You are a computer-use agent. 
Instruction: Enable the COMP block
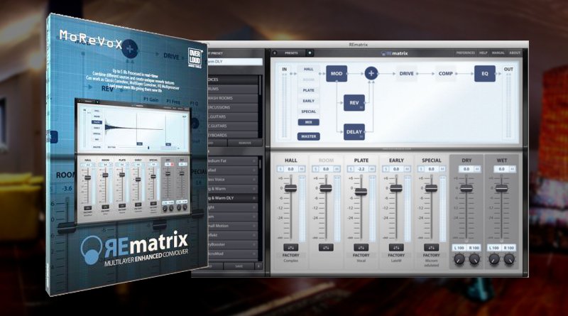[446, 74]
